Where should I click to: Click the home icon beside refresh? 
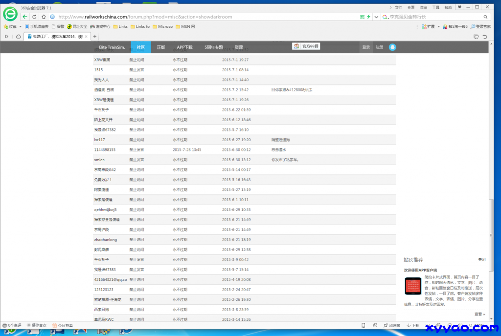[43, 17]
